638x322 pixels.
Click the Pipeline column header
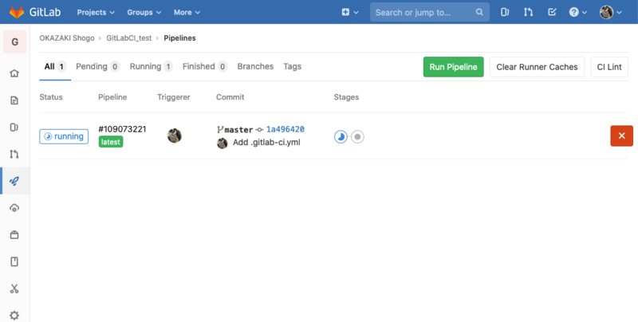(112, 97)
